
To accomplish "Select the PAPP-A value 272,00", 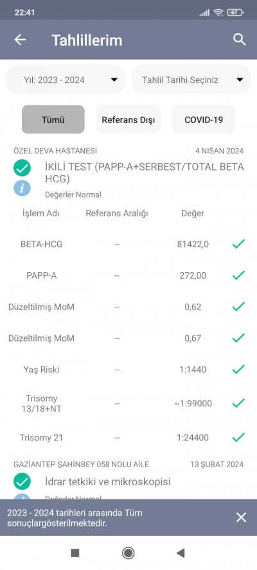I will pyautogui.click(x=193, y=276).
